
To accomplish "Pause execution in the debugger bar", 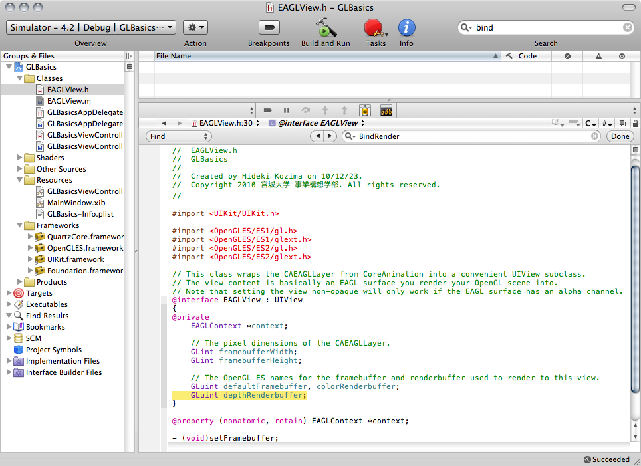I will 287,110.
